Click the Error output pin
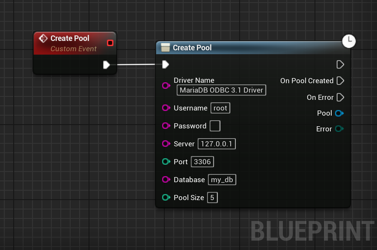This screenshot has width=377, height=250. pyautogui.click(x=339, y=129)
